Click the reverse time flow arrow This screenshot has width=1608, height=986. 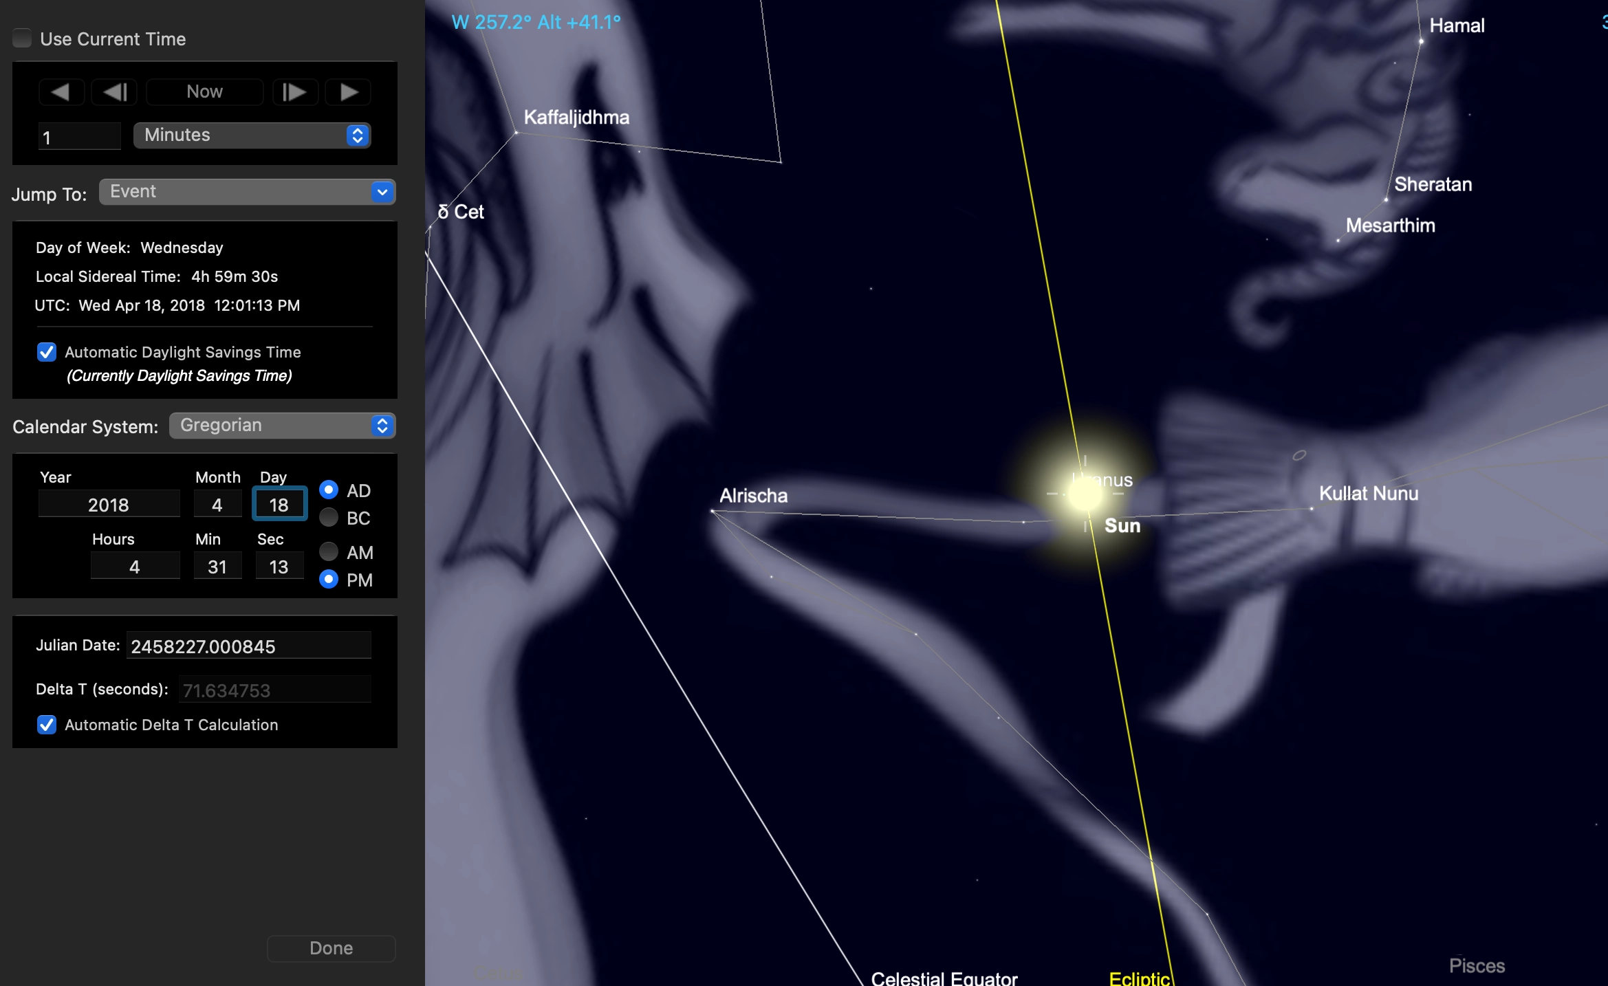(61, 92)
